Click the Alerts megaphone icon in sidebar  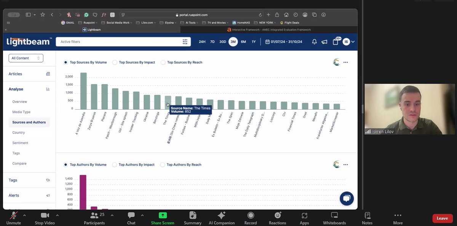(x=48, y=196)
